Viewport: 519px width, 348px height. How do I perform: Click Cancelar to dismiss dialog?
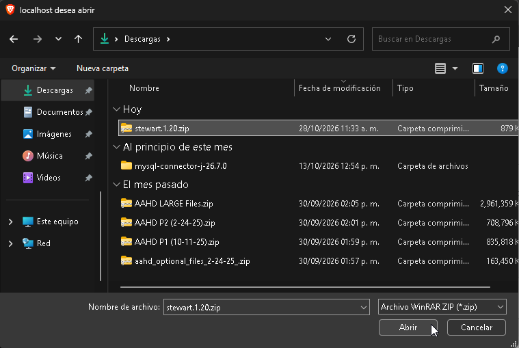[477, 327]
